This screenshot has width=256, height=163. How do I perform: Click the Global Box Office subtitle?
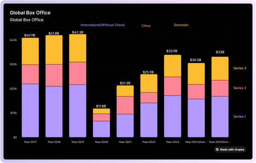pos(26,20)
